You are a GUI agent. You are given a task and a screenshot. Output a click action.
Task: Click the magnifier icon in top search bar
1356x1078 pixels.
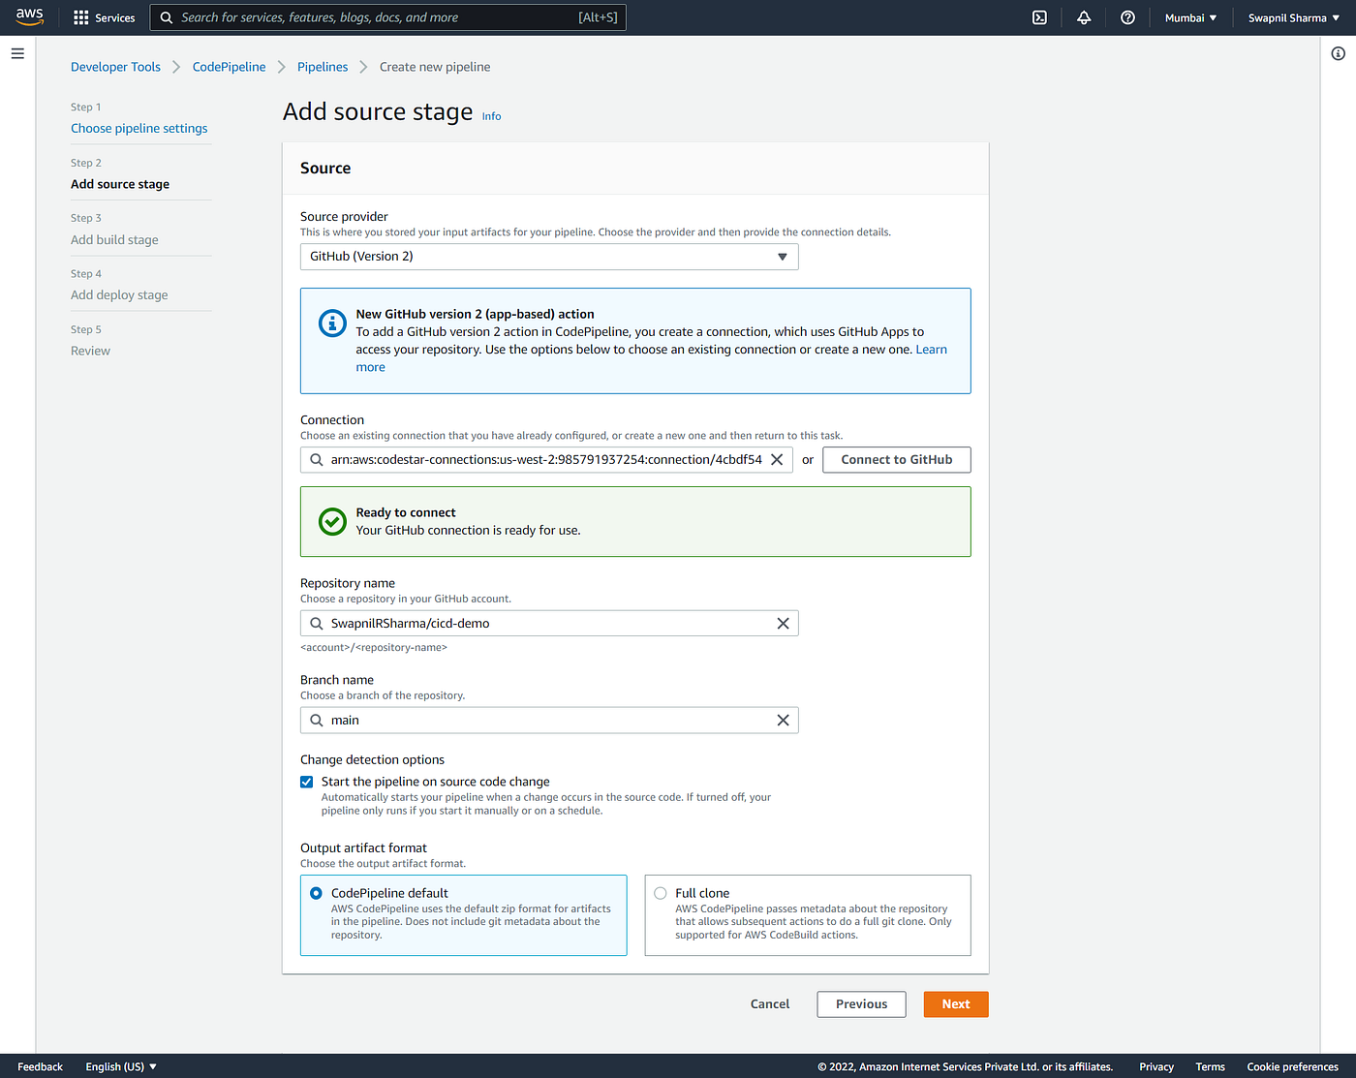(x=167, y=17)
